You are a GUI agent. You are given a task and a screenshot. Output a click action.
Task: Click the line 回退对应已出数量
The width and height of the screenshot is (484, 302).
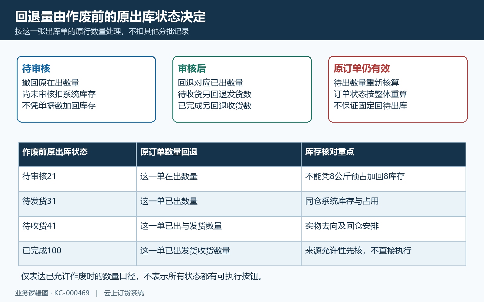[x=211, y=83]
